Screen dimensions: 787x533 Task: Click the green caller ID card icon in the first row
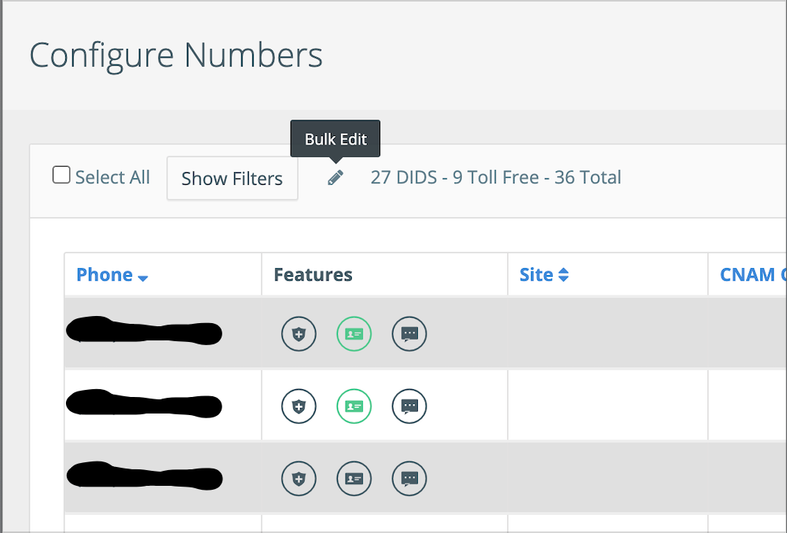coord(354,334)
